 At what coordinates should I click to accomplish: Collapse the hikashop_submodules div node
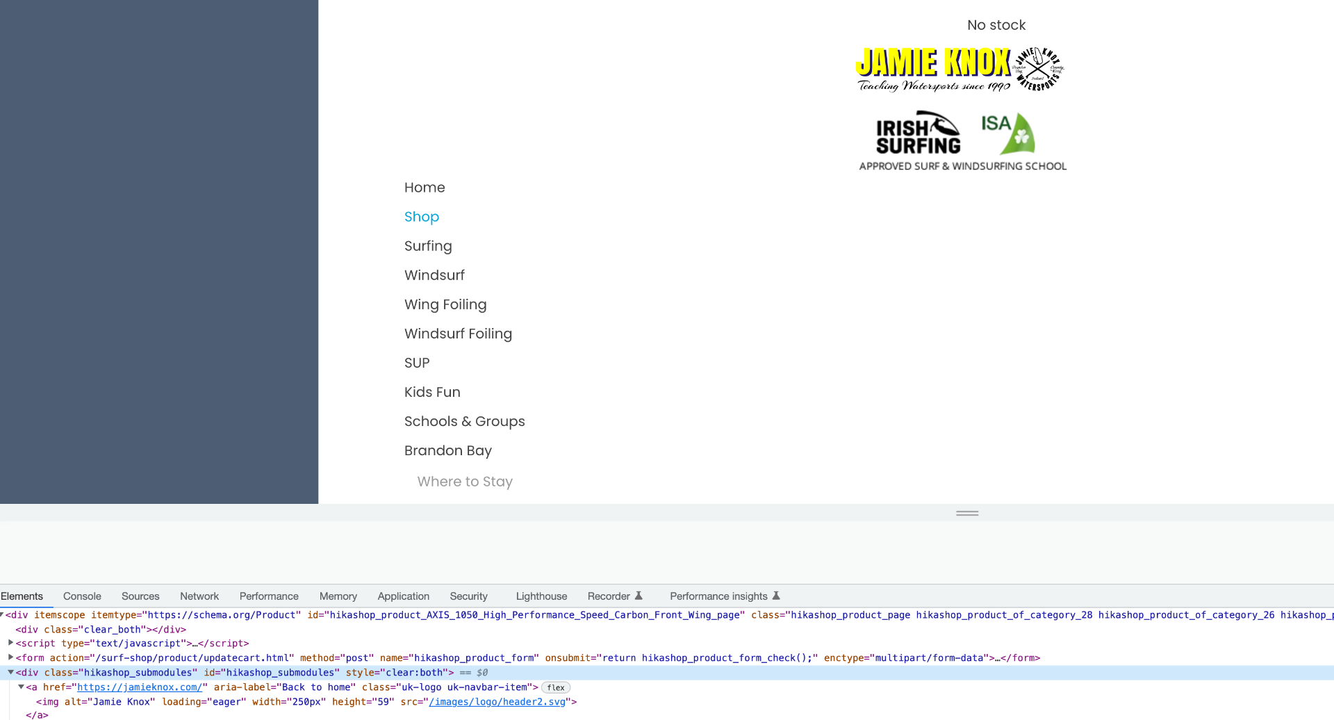tap(10, 672)
